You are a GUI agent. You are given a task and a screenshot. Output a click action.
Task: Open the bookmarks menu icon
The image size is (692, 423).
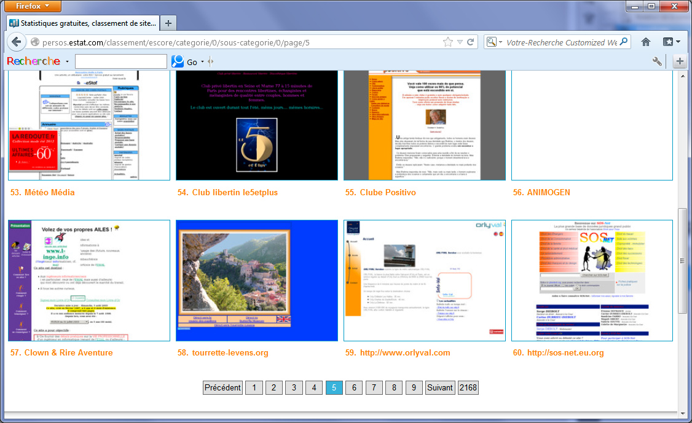coord(668,42)
